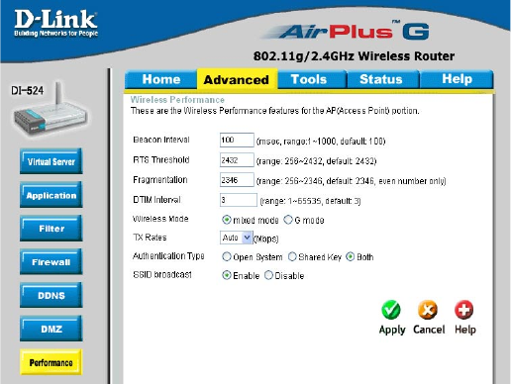Select G mode wireless mode
The width and height of the screenshot is (511, 384).
tap(288, 220)
